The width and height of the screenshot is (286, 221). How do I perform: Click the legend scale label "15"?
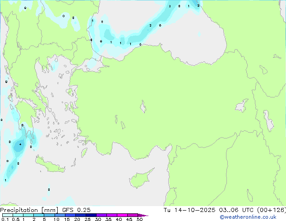[x=67, y=219]
